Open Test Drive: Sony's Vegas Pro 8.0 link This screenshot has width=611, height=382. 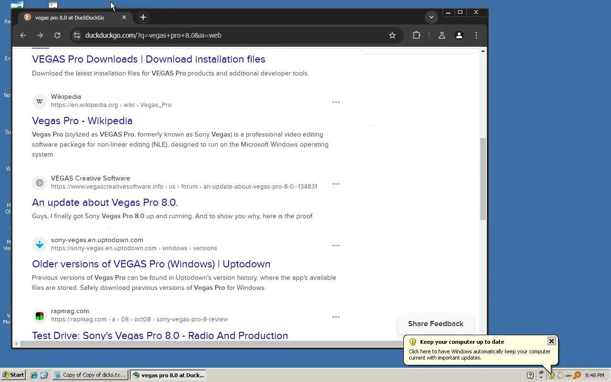coord(160,336)
